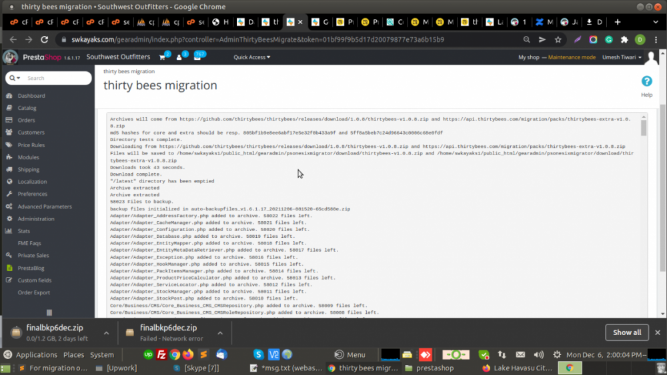The height and width of the screenshot is (375, 667).
Task: Launch FileZilla from the panel
Action: click(x=161, y=355)
